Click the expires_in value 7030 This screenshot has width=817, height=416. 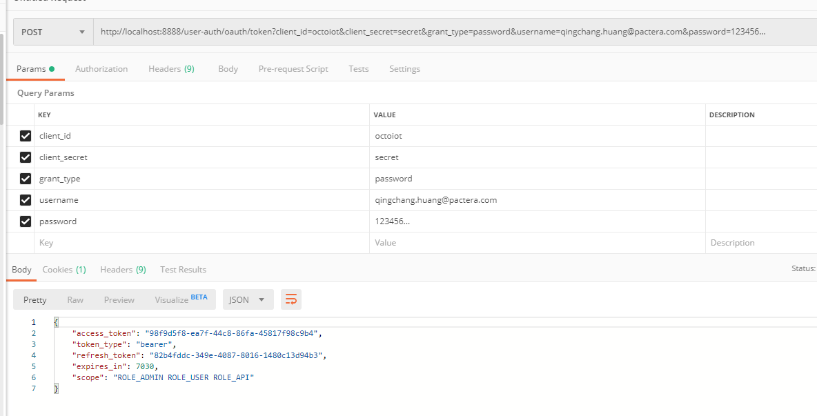145,366
